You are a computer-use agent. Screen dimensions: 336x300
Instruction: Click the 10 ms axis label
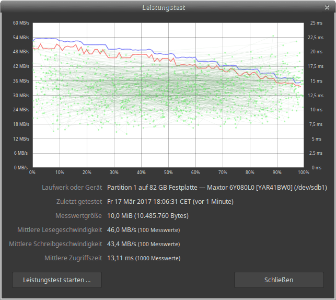pos(316,110)
